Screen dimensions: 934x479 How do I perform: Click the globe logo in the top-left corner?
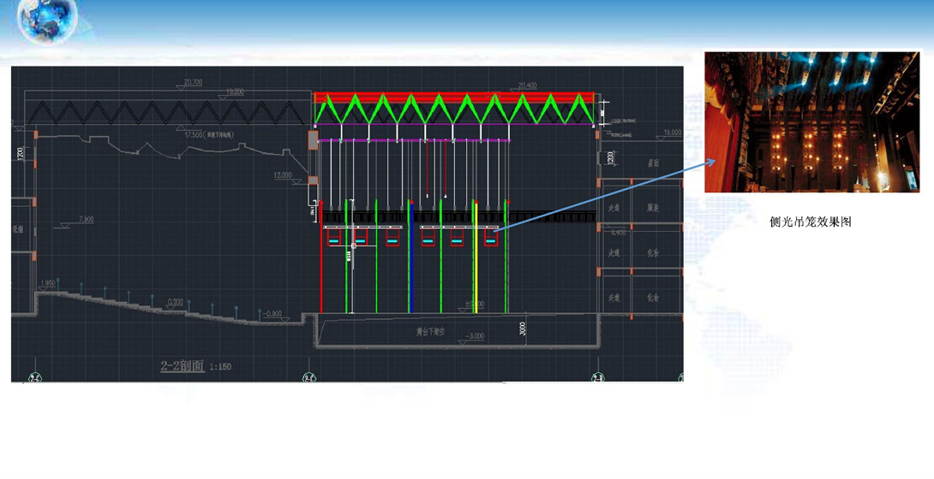pyautogui.click(x=47, y=21)
